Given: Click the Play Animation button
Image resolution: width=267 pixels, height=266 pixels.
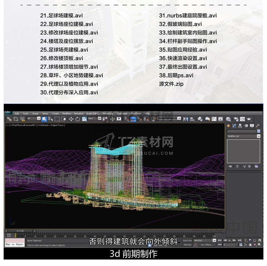Looking at the screenshot, I should pyautogui.click(x=229, y=240).
